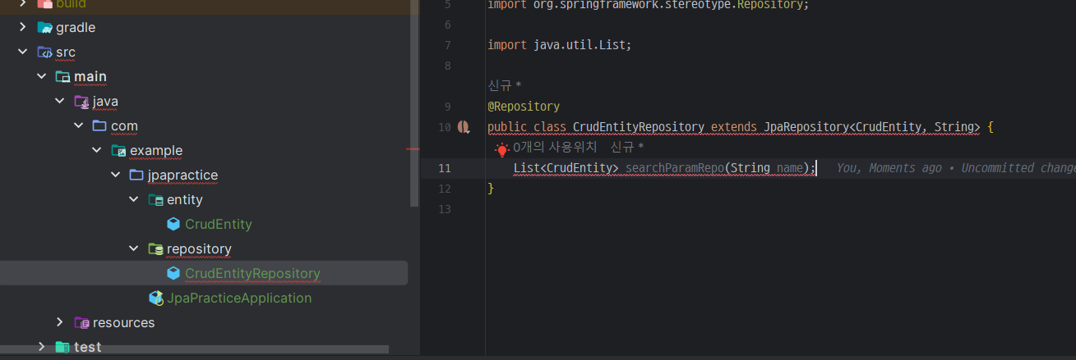Screen dimensions: 1076x360
Task: Click line number 13 in gutter
Action: [445, 209]
